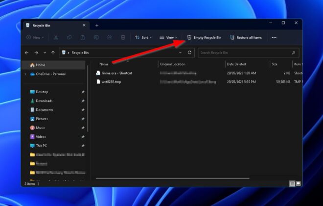Select the Game.exe - Shortcut file

pos(116,73)
